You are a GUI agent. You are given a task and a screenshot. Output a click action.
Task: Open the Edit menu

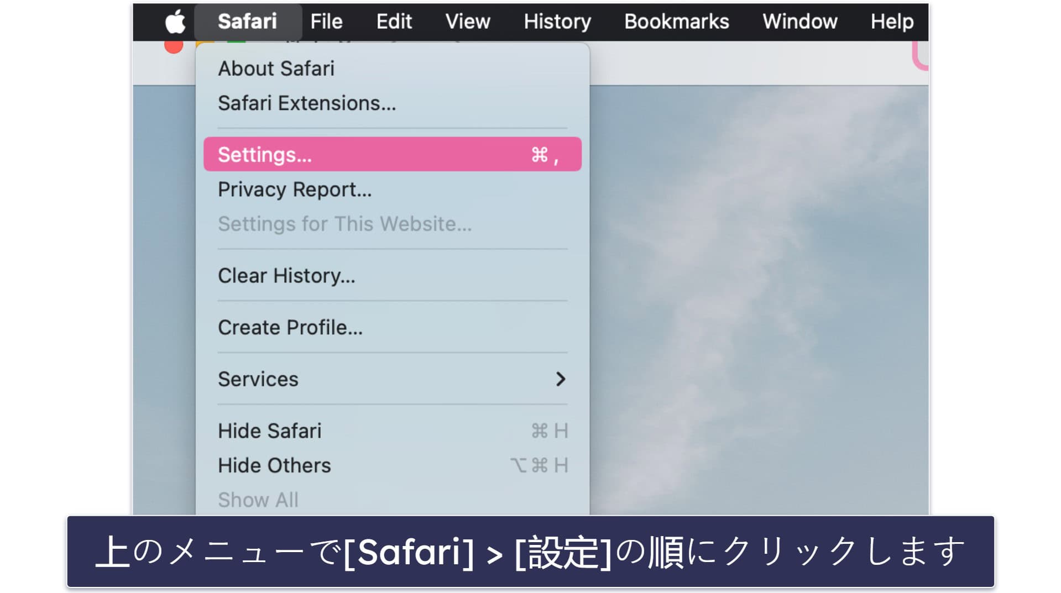pos(394,22)
